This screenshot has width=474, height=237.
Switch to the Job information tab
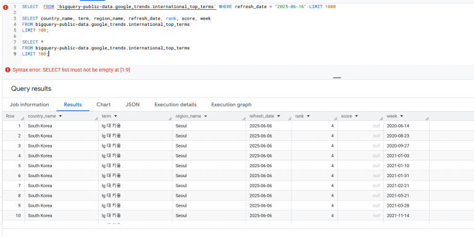click(x=29, y=104)
